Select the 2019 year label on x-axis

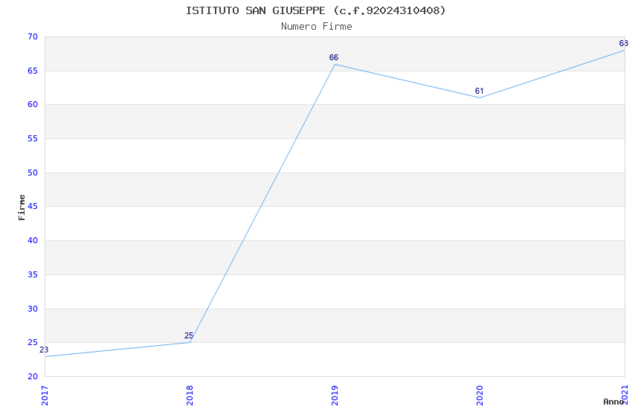pyautogui.click(x=335, y=396)
